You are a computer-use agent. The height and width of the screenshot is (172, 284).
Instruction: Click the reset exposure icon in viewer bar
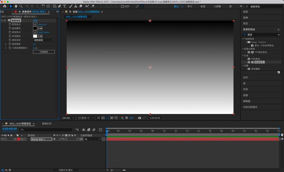(126, 118)
